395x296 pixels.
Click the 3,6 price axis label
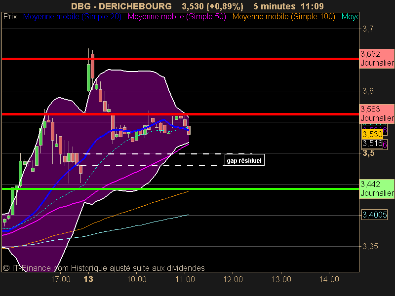coord(368,91)
